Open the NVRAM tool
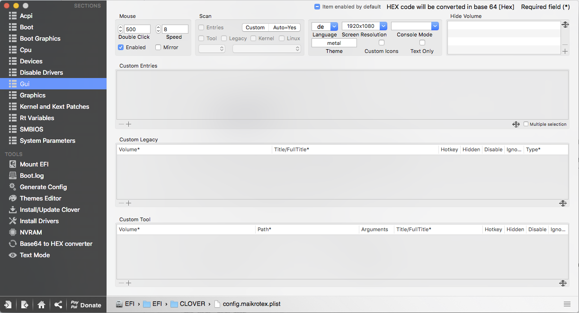Screen dimensions: 579x313 (31, 232)
